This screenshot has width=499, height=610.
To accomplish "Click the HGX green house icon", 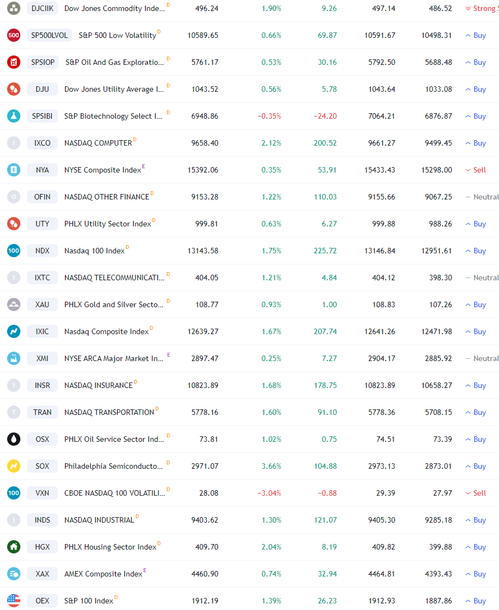I will (x=14, y=547).
